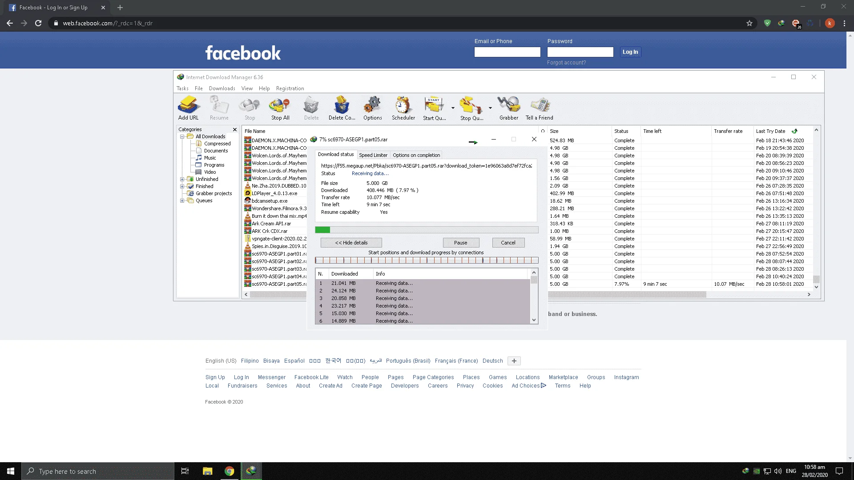Open Chrome's three-dot menu
Image resolution: width=854 pixels, height=480 pixels.
click(x=844, y=23)
